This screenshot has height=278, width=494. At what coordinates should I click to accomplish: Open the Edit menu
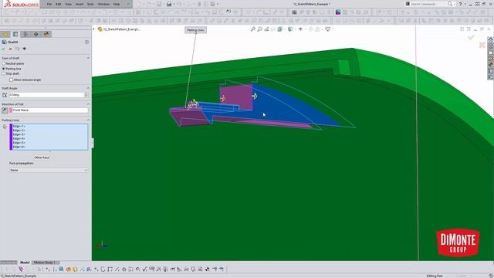pyautogui.click(x=59, y=4)
